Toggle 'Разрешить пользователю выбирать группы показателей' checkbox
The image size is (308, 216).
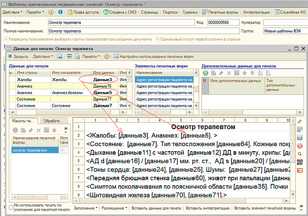point(5,40)
